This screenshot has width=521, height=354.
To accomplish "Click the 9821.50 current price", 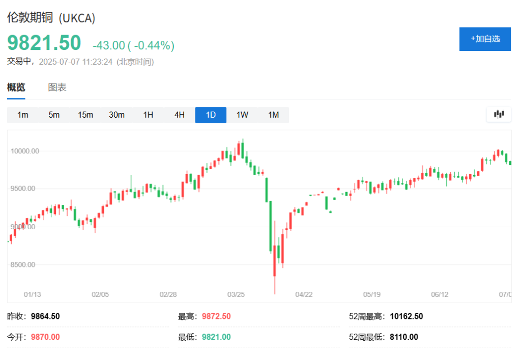I will (44, 43).
